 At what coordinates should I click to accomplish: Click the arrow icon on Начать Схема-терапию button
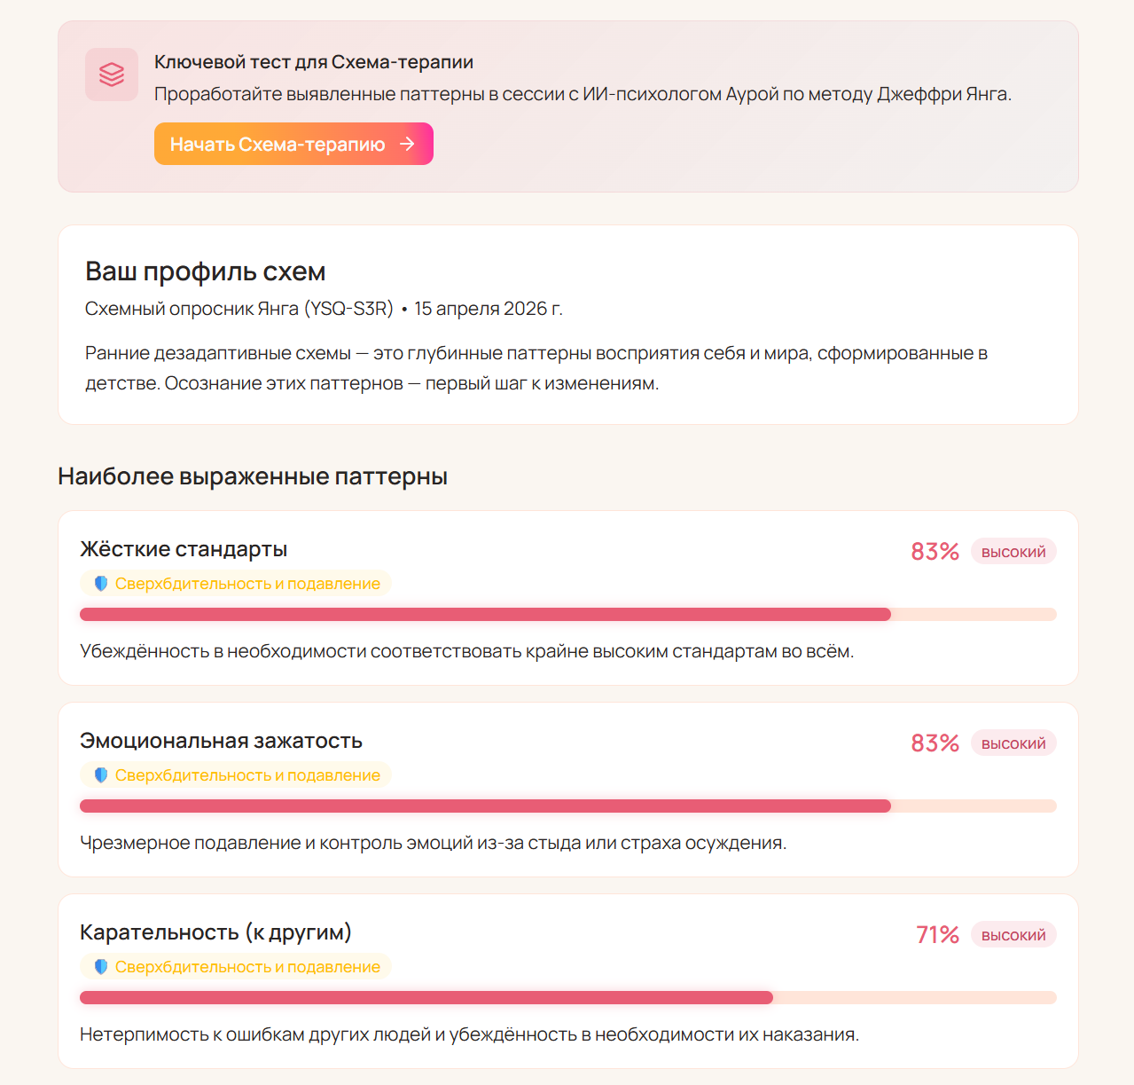[x=407, y=144]
